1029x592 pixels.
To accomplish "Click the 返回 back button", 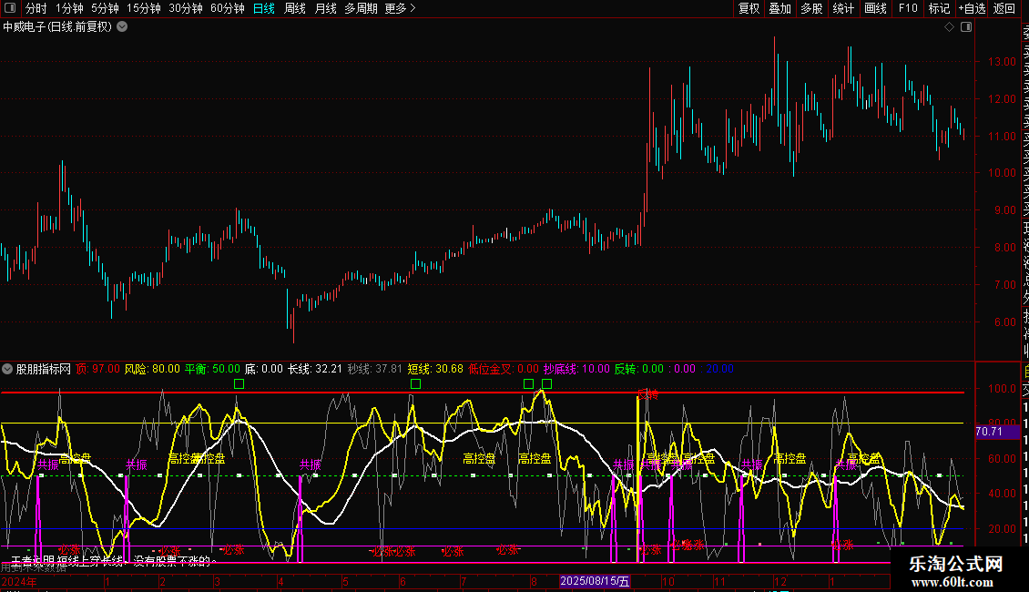I will pyautogui.click(x=1004, y=8).
